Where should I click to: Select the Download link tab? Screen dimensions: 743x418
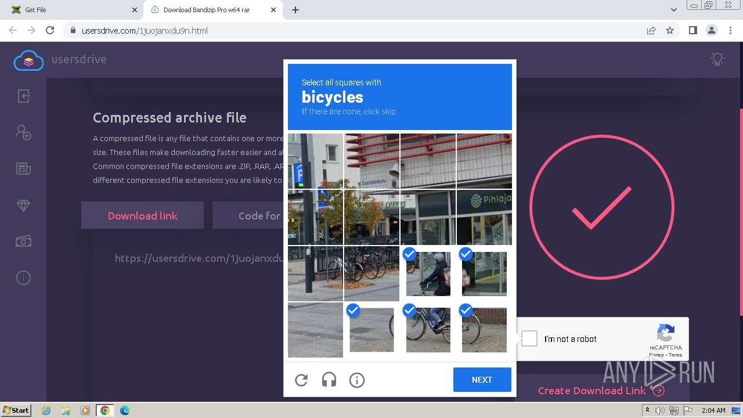pos(142,215)
